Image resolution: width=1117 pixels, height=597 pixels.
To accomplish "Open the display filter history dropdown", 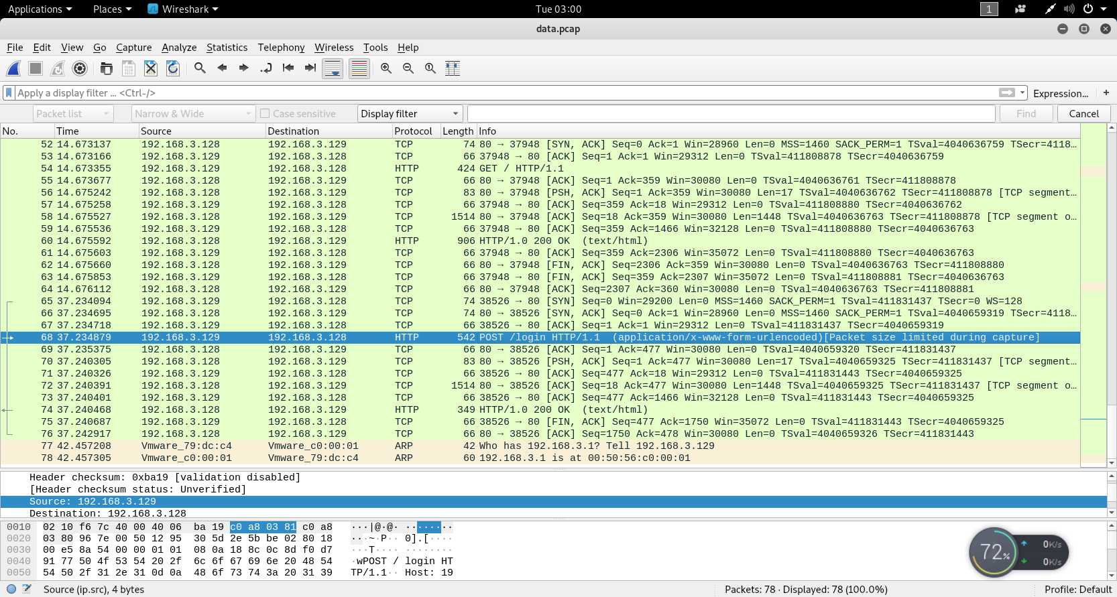I will click(x=1022, y=93).
